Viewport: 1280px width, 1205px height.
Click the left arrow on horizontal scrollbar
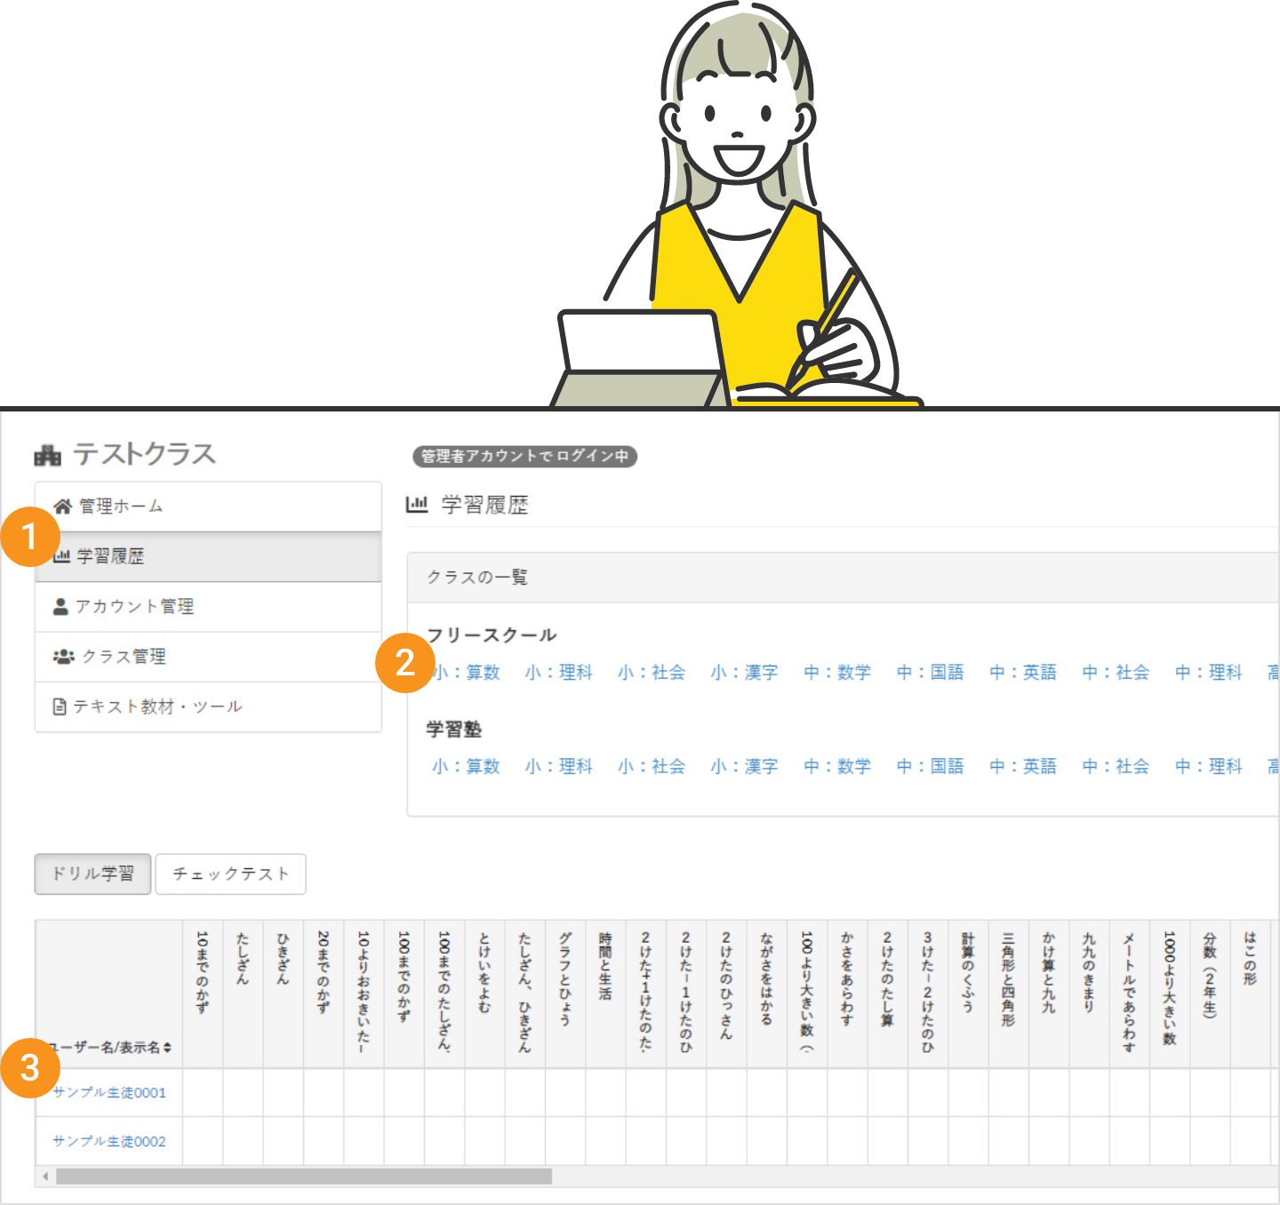tap(45, 1177)
